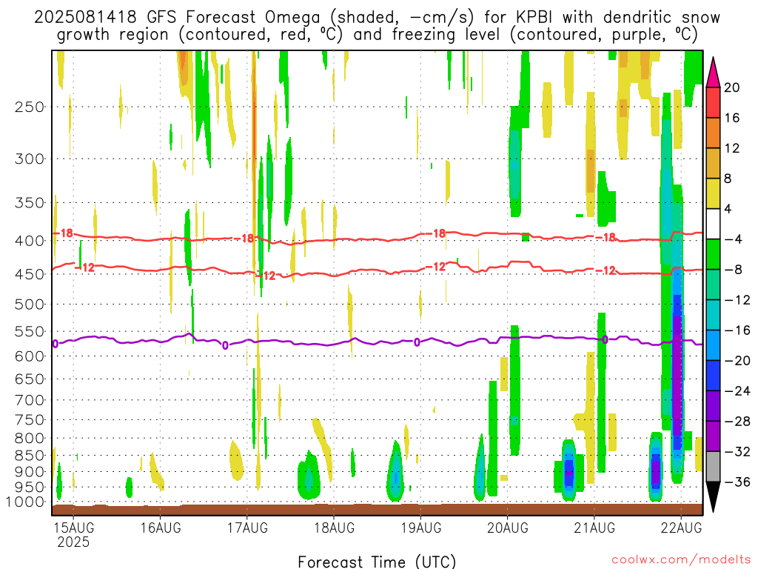
Task: Select the 400 pressure level label
Action: click(x=30, y=241)
